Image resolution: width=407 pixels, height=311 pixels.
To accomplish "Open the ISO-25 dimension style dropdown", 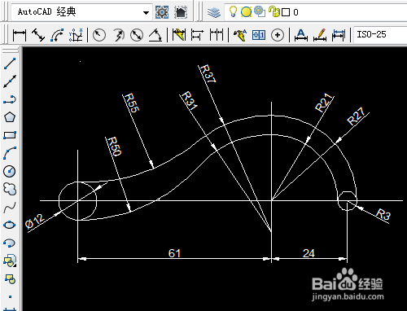I will click(x=381, y=34).
